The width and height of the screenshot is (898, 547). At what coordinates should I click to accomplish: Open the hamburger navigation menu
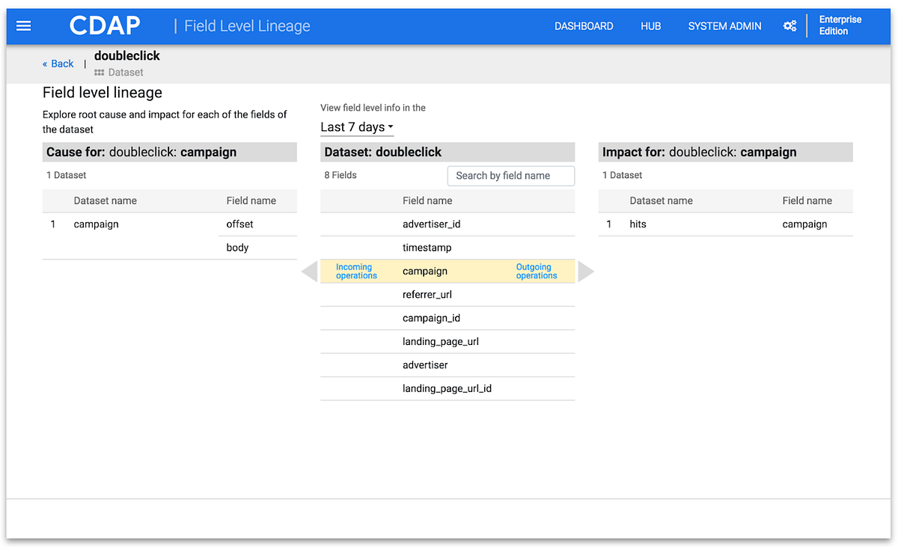point(23,25)
